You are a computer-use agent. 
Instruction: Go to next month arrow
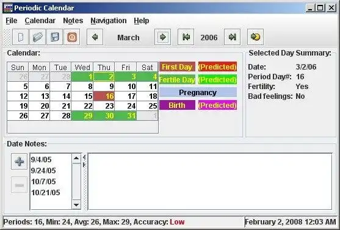pos(162,37)
